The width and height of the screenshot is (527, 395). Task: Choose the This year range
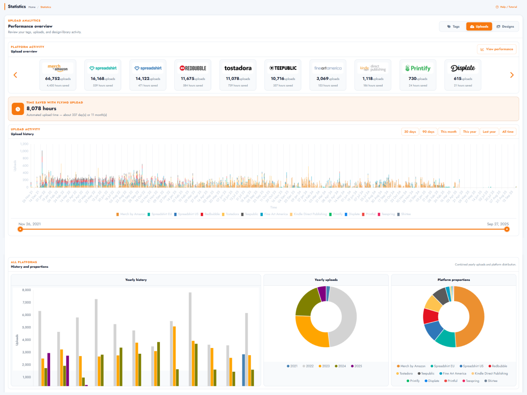(x=470, y=132)
